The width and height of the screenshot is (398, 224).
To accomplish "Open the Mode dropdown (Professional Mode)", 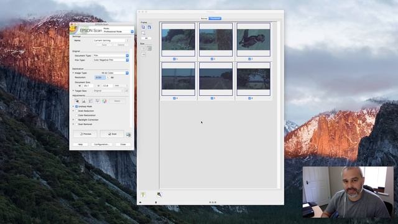I will (119, 32).
